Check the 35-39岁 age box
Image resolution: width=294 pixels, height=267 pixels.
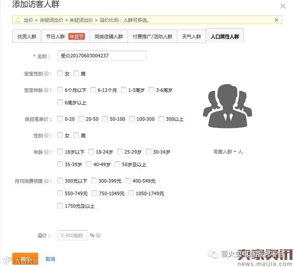(60, 164)
